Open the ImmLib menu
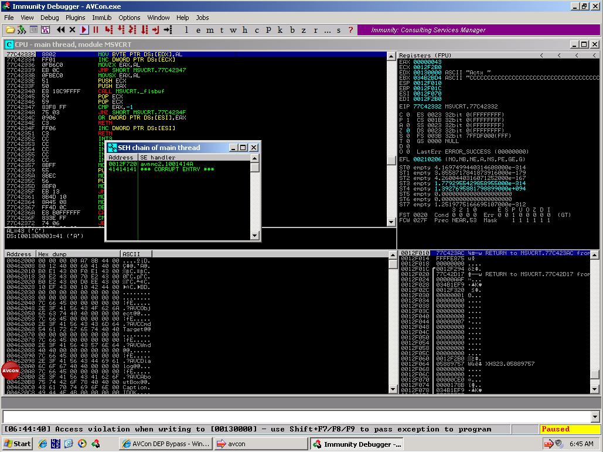The width and height of the screenshot is (603, 452). point(101,18)
